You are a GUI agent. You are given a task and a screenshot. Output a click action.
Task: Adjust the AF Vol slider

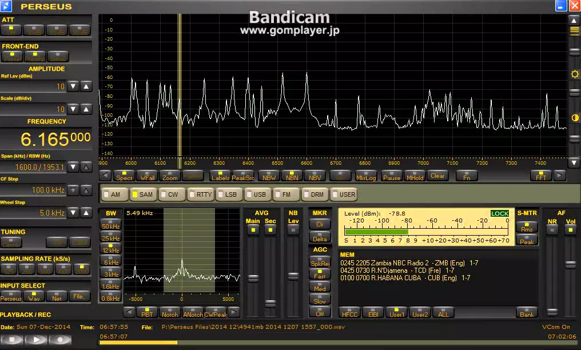click(x=571, y=264)
